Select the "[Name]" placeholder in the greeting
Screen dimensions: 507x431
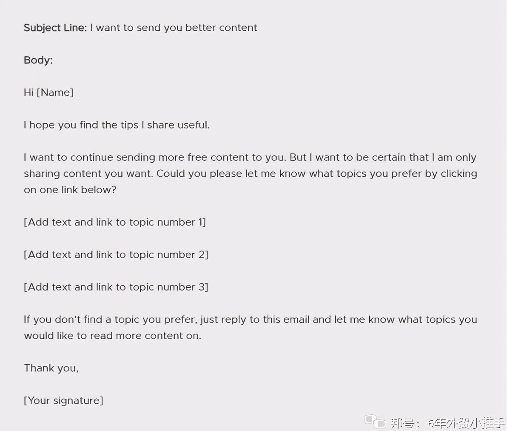click(55, 92)
